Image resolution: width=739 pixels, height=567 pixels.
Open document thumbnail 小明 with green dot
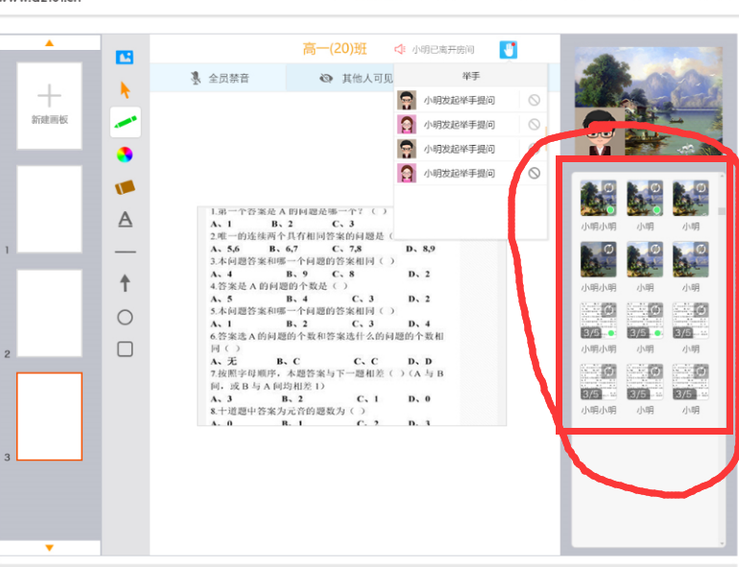click(645, 320)
